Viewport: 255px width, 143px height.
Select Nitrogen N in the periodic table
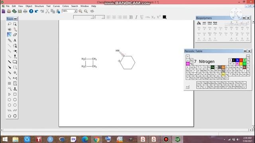(237, 60)
